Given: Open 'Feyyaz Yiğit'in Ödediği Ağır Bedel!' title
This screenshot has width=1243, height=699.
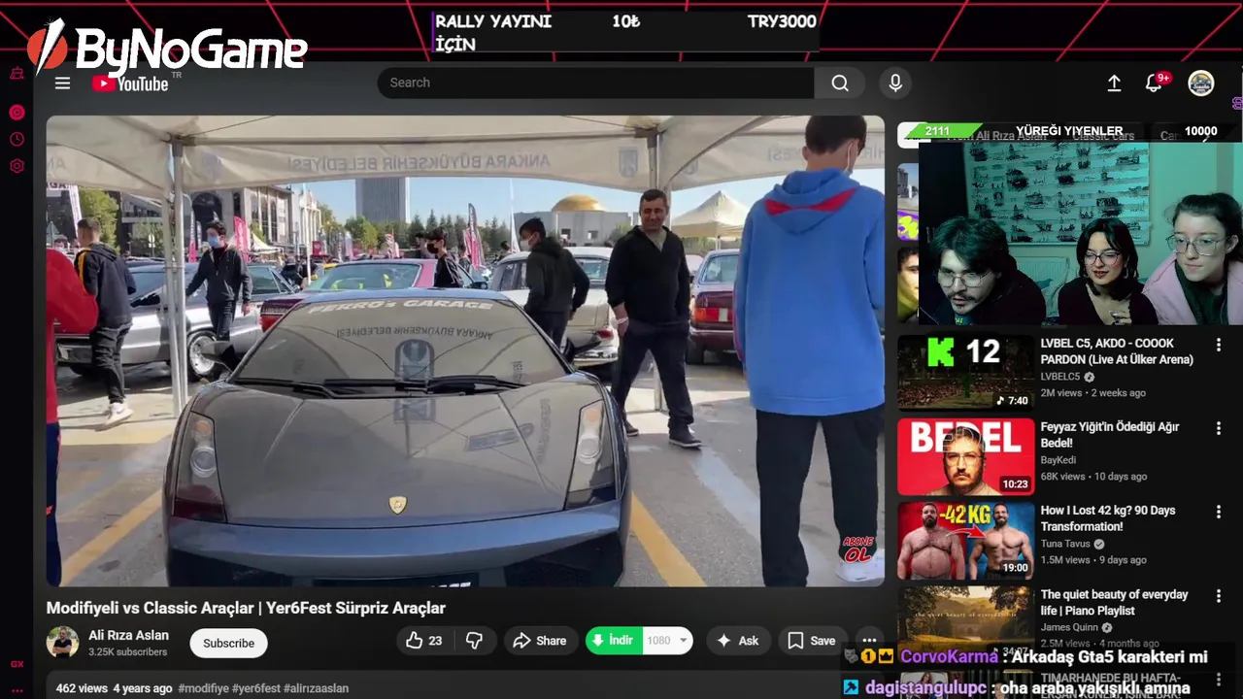Looking at the screenshot, I should pos(1110,435).
